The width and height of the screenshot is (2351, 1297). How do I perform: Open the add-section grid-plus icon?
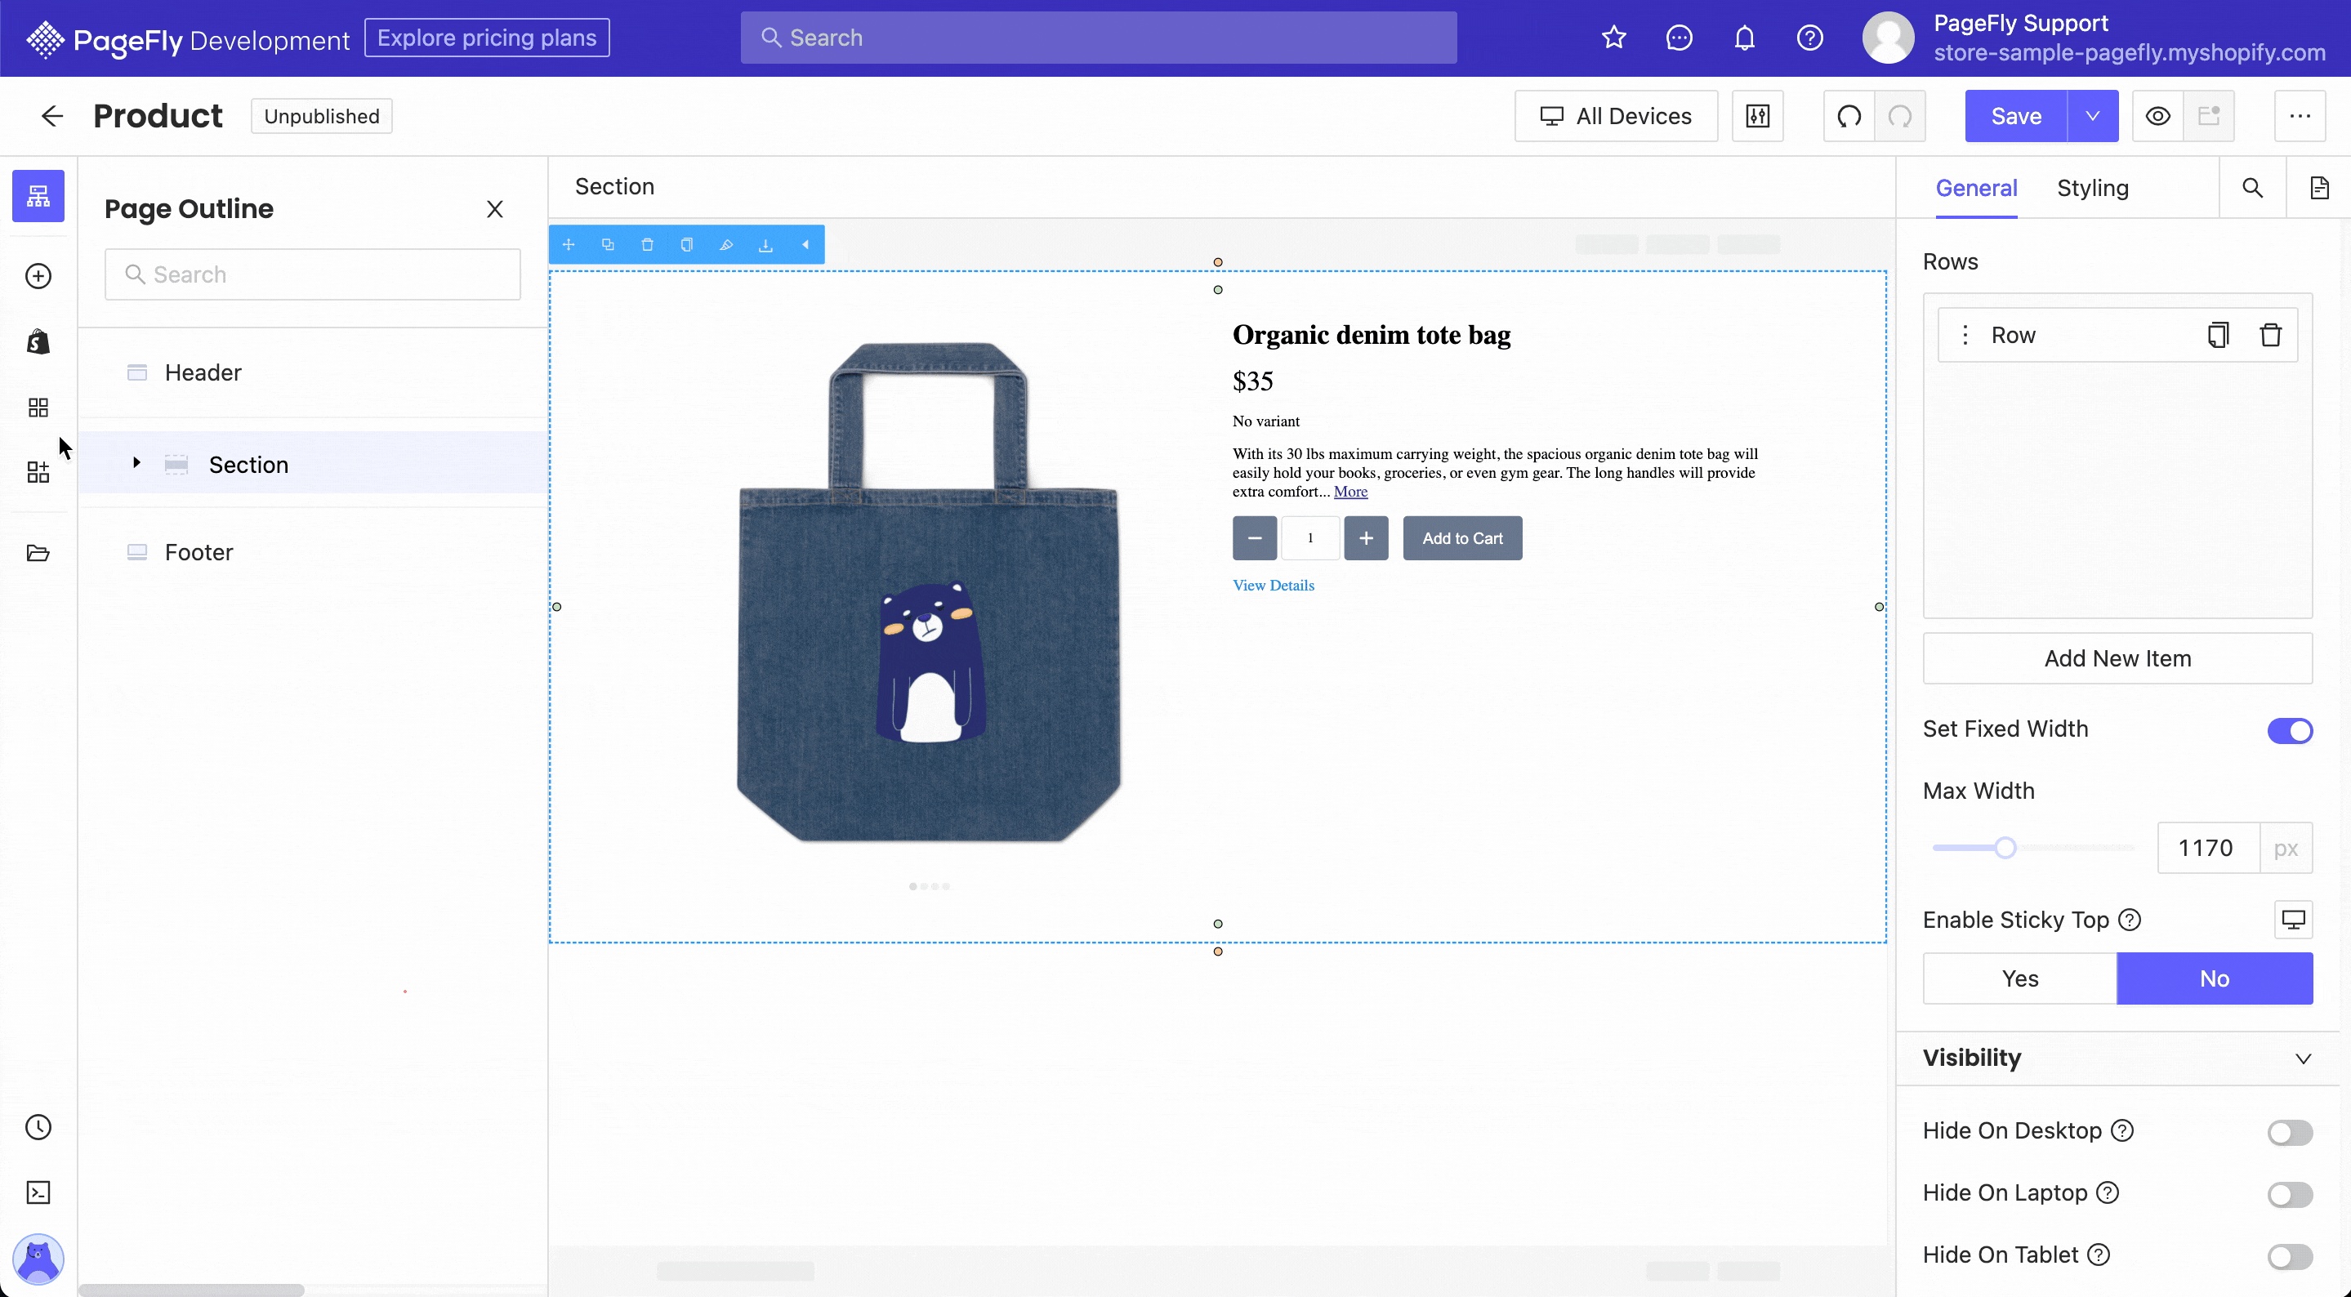pos(38,472)
